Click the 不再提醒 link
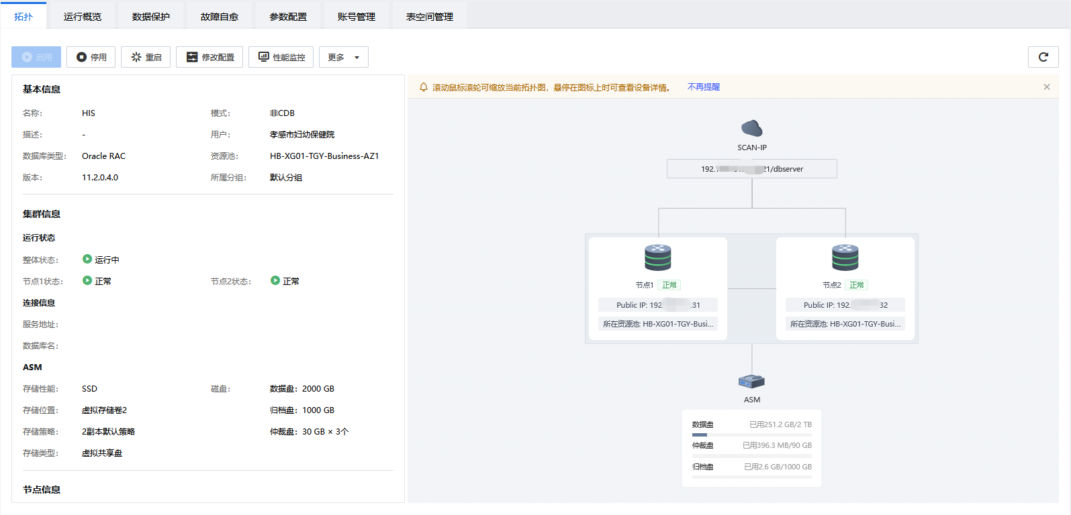This screenshot has height=515, width=1071. pyautogui.click(x=703, y=87)
